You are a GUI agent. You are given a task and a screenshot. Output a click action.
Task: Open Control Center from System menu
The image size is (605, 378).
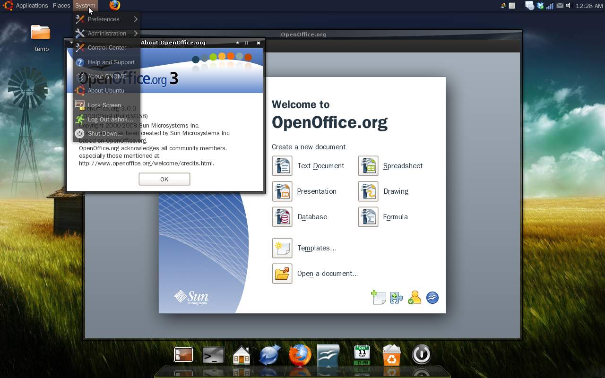point(106,48)
